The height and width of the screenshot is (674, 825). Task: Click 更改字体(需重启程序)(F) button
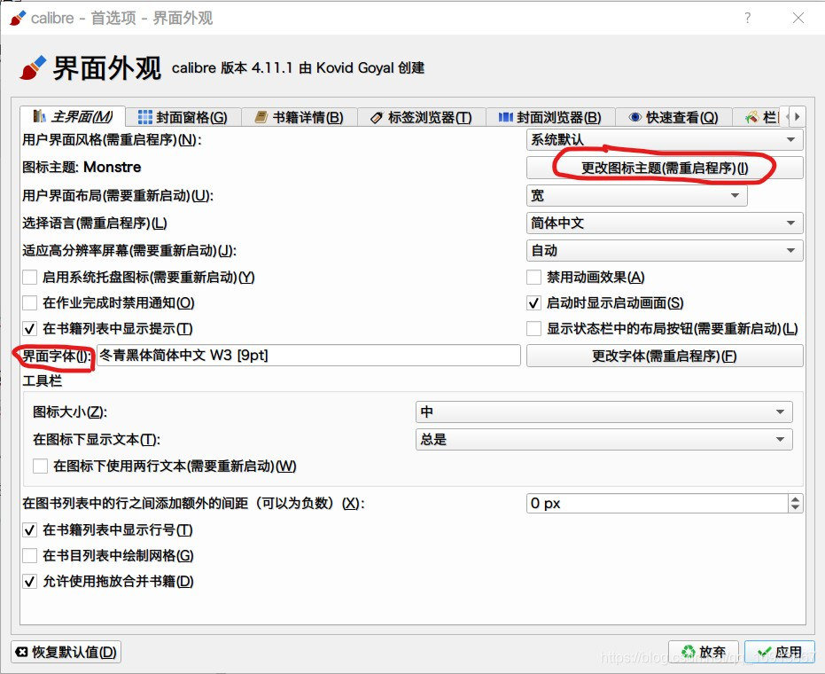pyautogui.click(x=665, y=356)
